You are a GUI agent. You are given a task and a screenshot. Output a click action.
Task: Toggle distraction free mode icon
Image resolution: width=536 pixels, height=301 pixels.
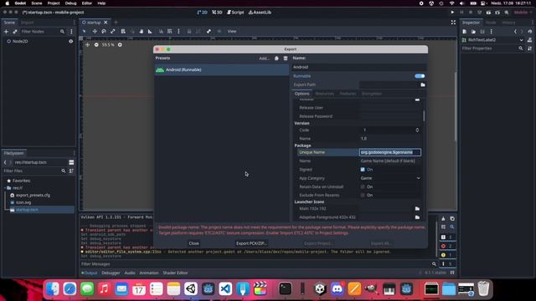point(453,23)
